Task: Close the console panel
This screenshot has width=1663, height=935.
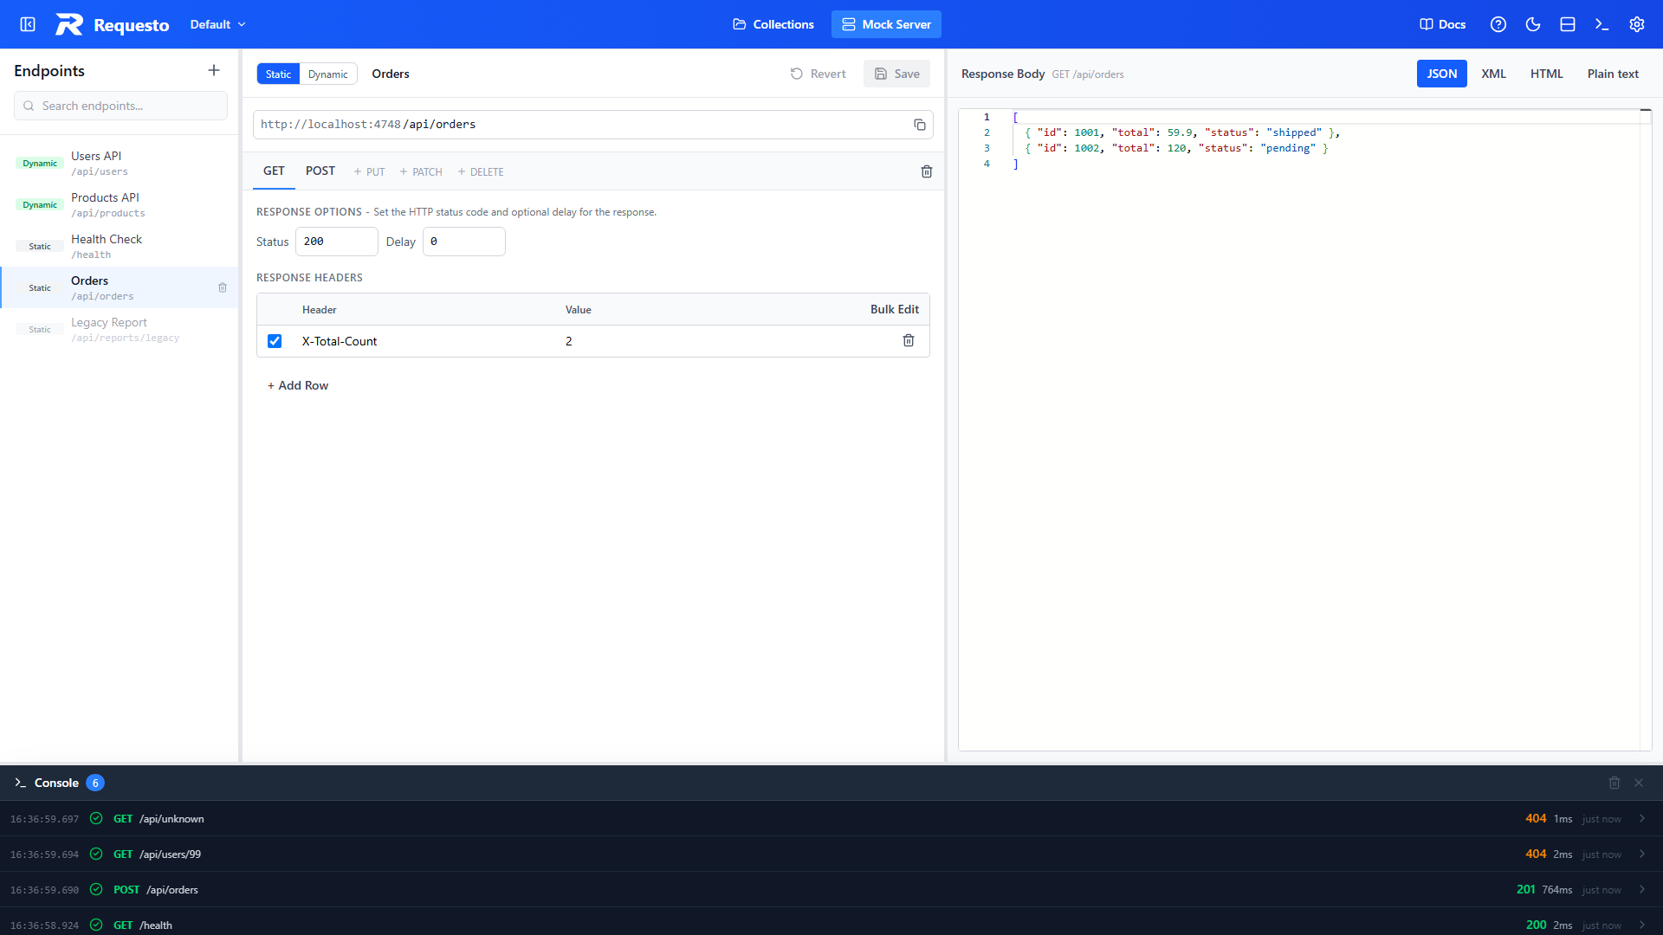Action: (1639, 783)
